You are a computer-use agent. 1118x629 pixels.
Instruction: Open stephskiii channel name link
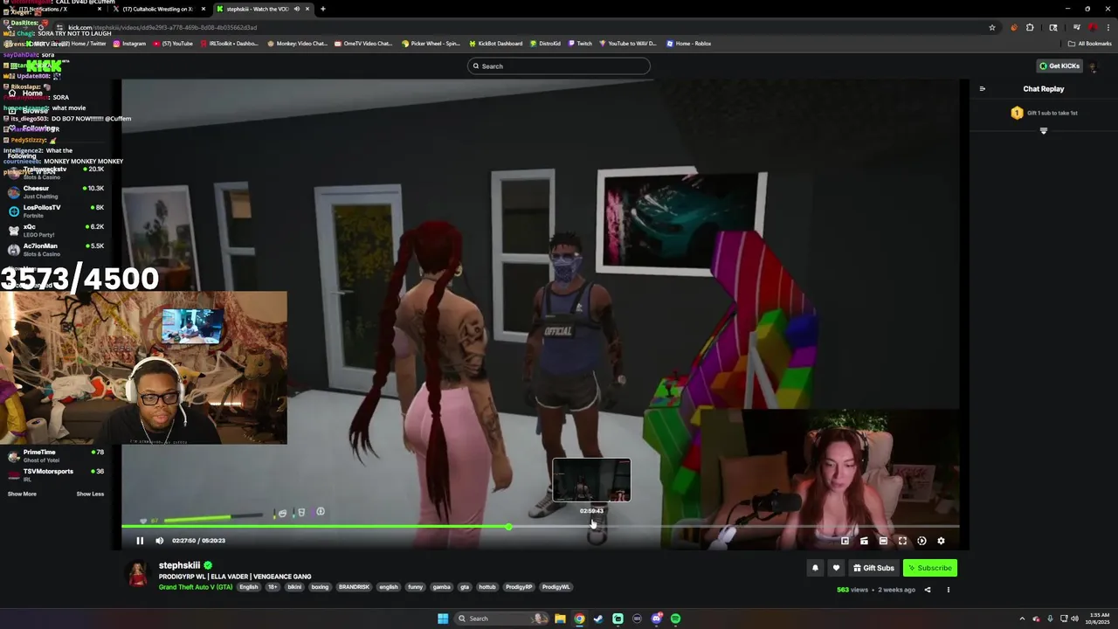point(179,565)
